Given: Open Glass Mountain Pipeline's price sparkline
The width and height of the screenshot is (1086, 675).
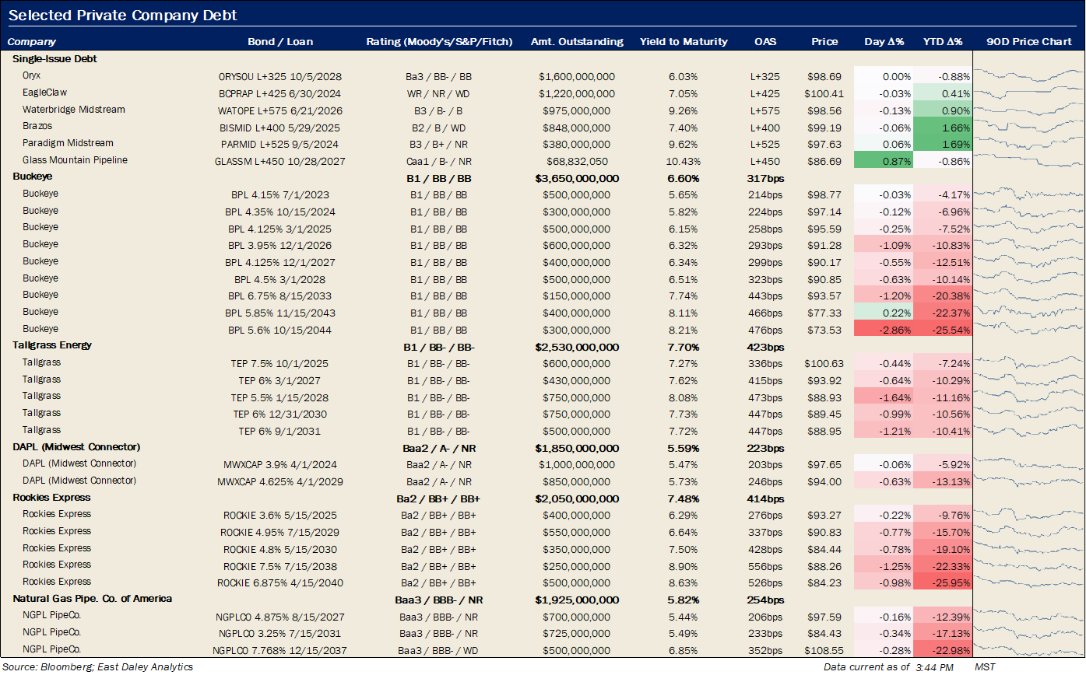Looking at the screenshot, I should (1029, 161).
